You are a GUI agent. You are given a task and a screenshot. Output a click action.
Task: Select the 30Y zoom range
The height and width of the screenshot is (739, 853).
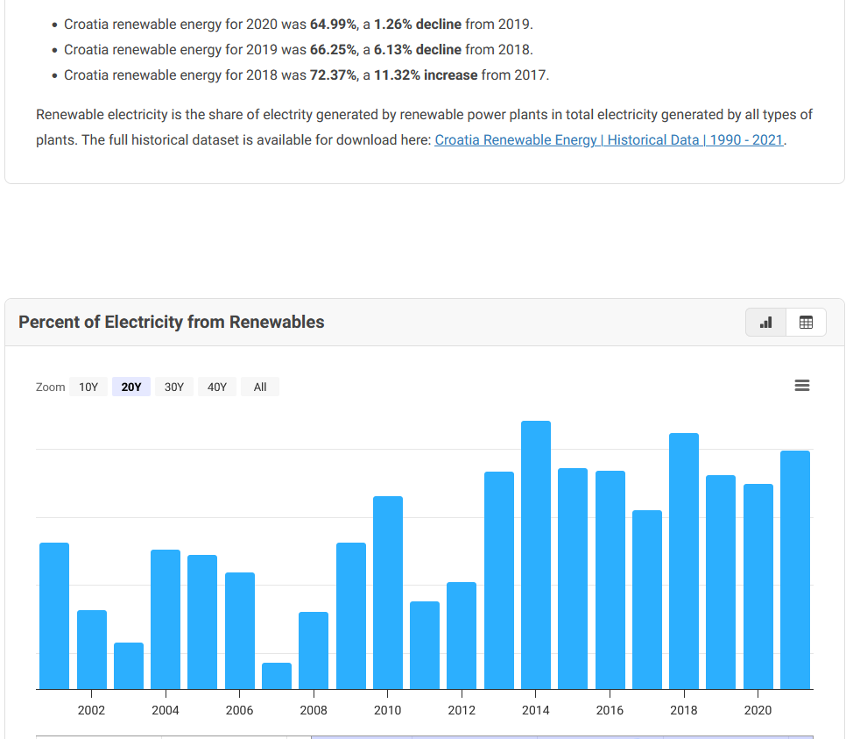[174, 387]
